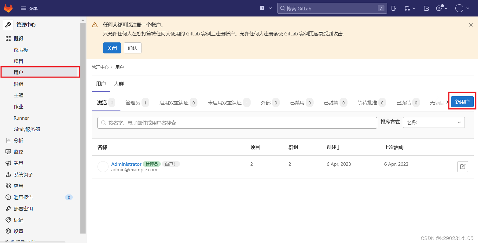The image size is (478, 243).
Task: Open 项目 in the sidebar
Action: pyautogui.click(x=18, y=61)
